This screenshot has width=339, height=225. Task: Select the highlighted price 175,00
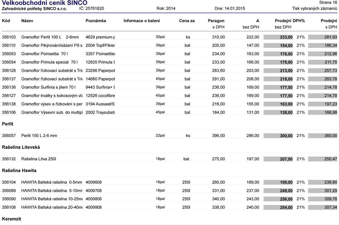click(286, 62)
